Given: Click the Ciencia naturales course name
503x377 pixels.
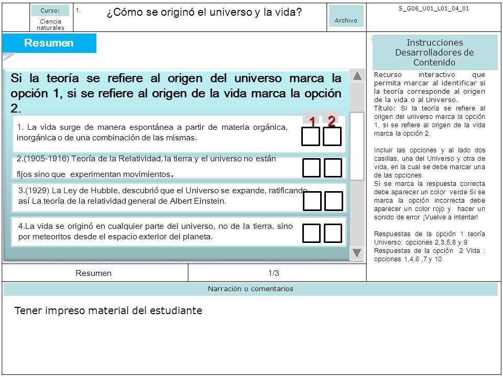Looking at the screenshot, I should click(x=50, y=25).
